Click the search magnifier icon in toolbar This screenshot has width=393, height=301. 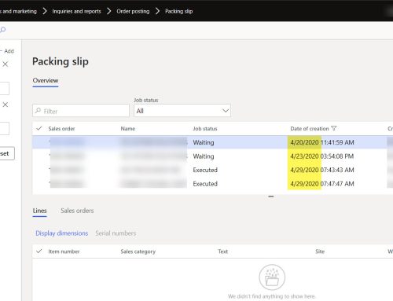point(3,30)
